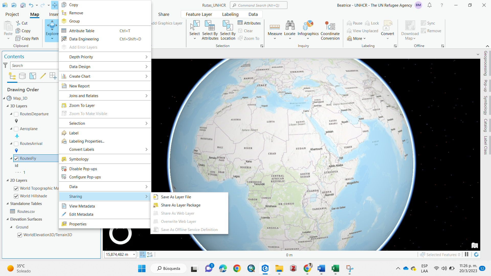Toggle World Hillshade layer visibility

point(16,196)
